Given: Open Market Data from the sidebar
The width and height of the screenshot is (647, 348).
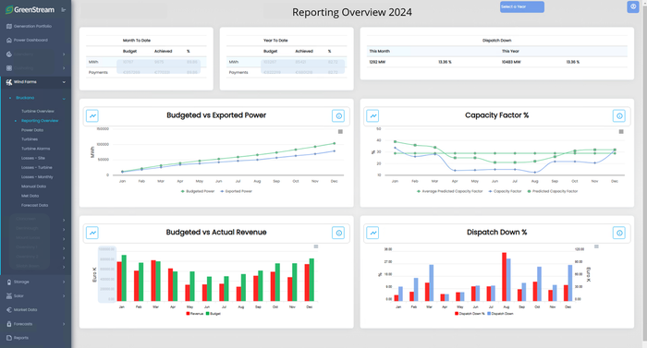Looking at the screenshot, I should coord(25,309).
